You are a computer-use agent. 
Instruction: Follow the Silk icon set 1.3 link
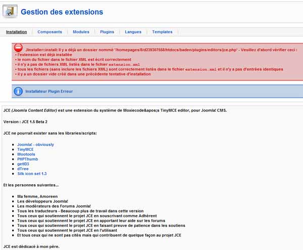point(32,174)
